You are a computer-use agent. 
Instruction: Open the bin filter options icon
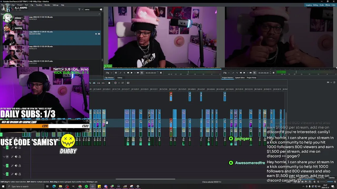click(x=79, y=9)
